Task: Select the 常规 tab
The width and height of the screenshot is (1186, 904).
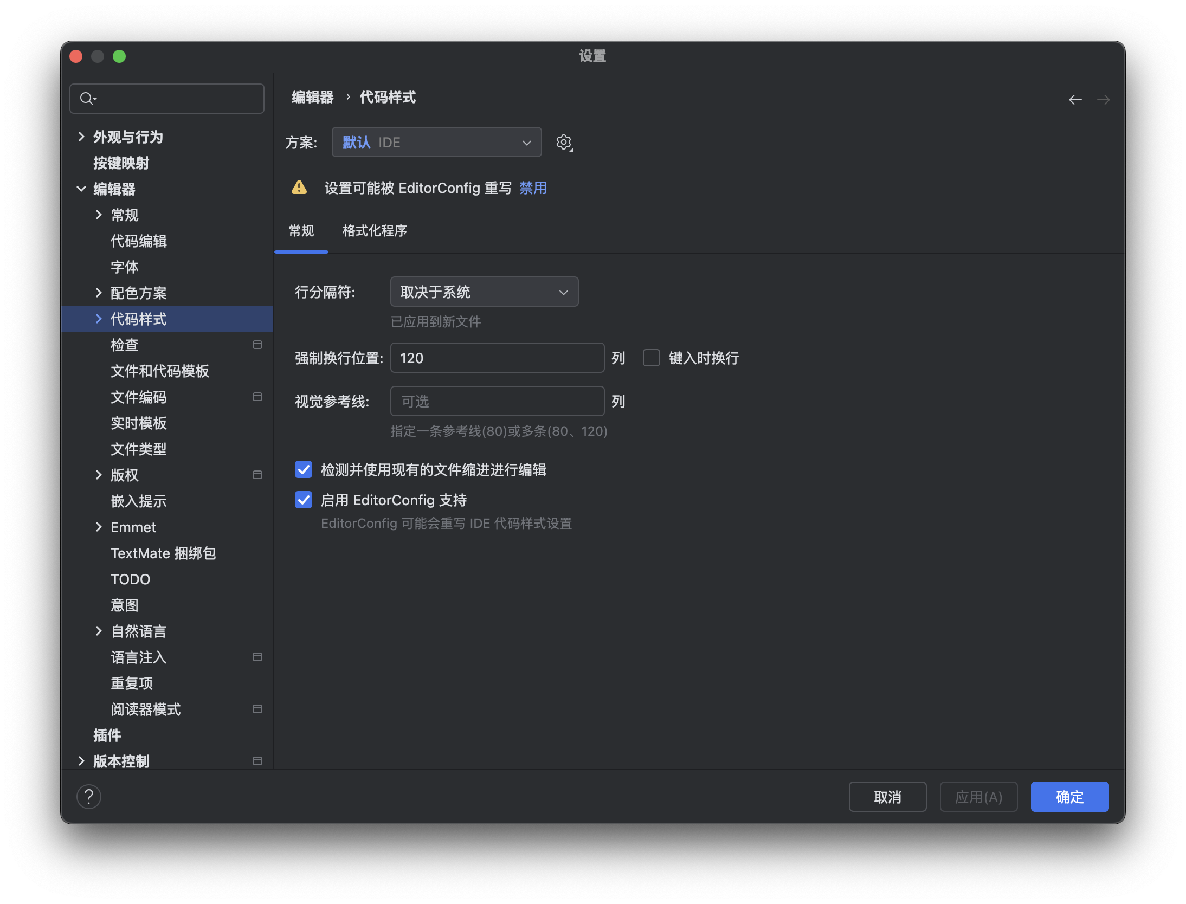Action: click(x=301, y=231)
